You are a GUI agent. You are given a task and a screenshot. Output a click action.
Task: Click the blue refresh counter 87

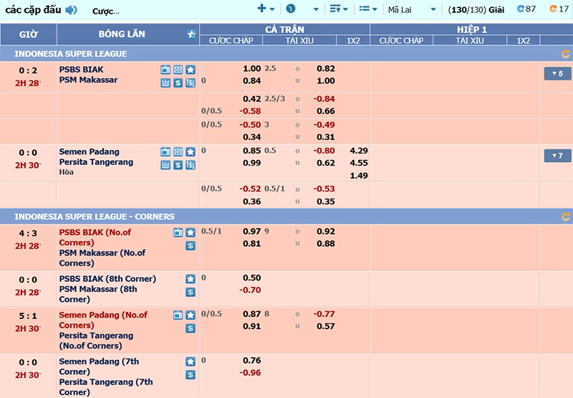click(526, 9)
